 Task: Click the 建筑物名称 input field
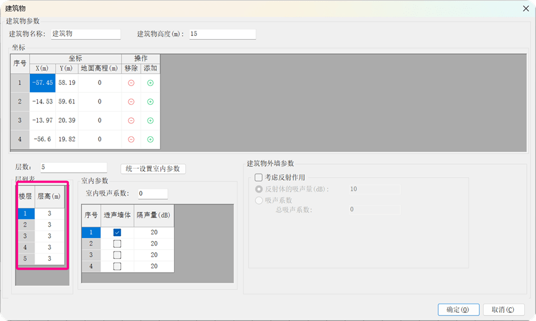coord(86,34)
